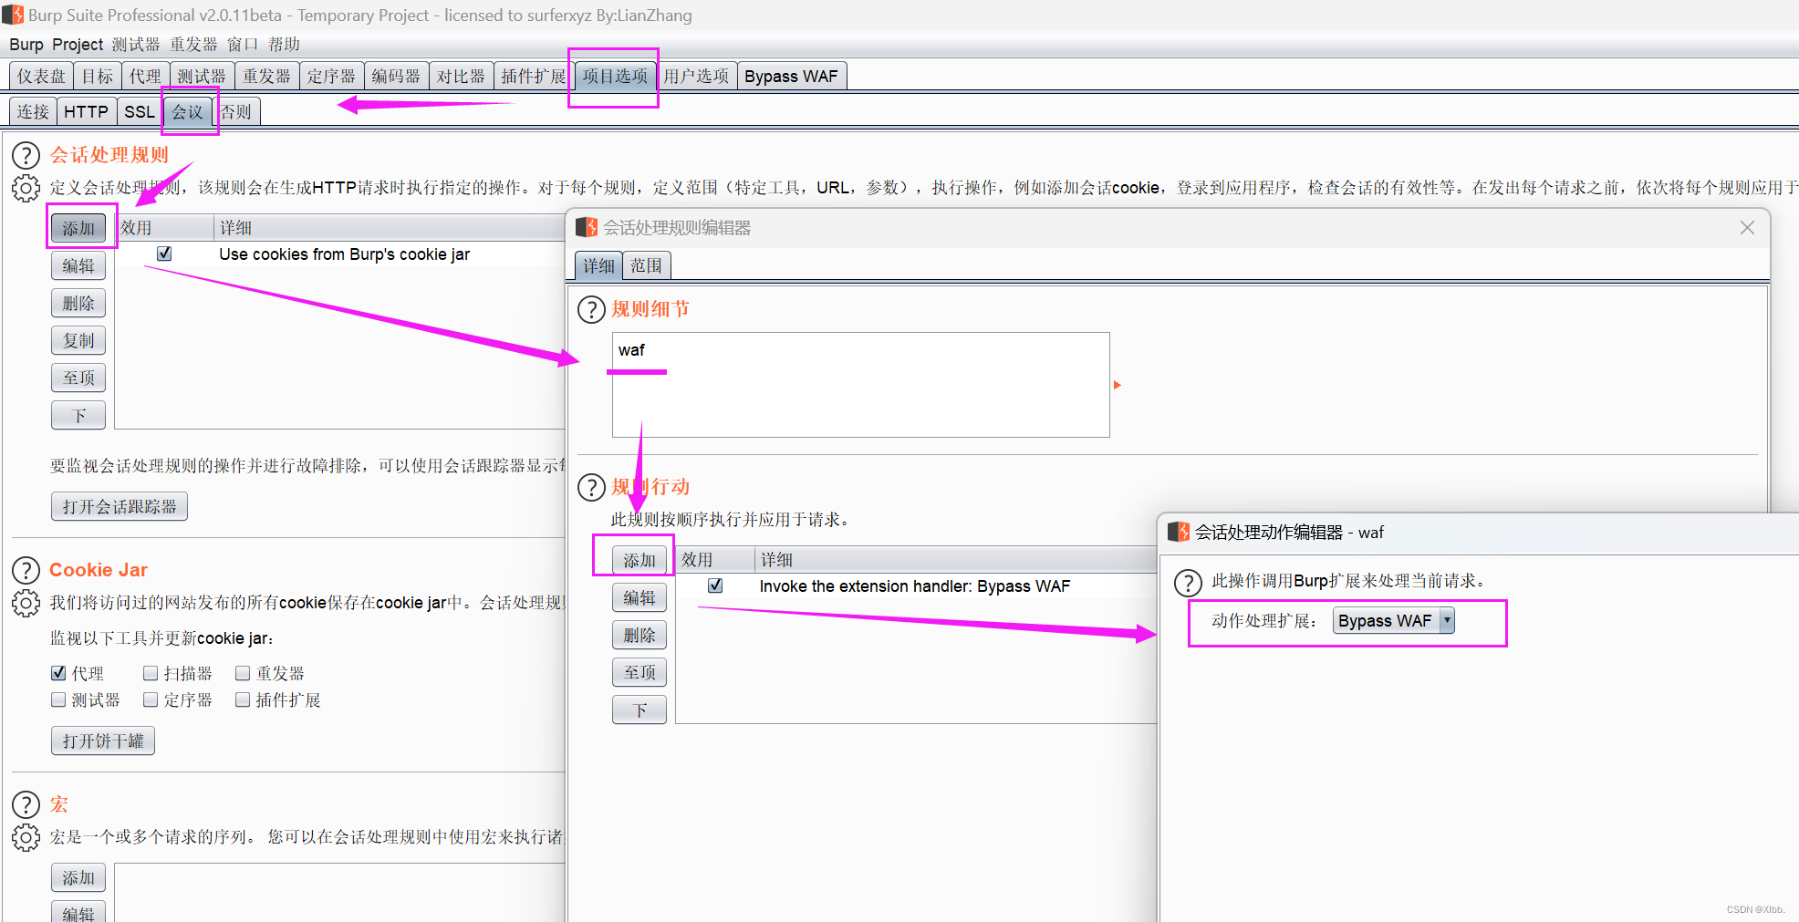This screenshot has height=922, width=1799.
Task: Open help icon beside Cookie Jar
Action: [x=26, y=570]
